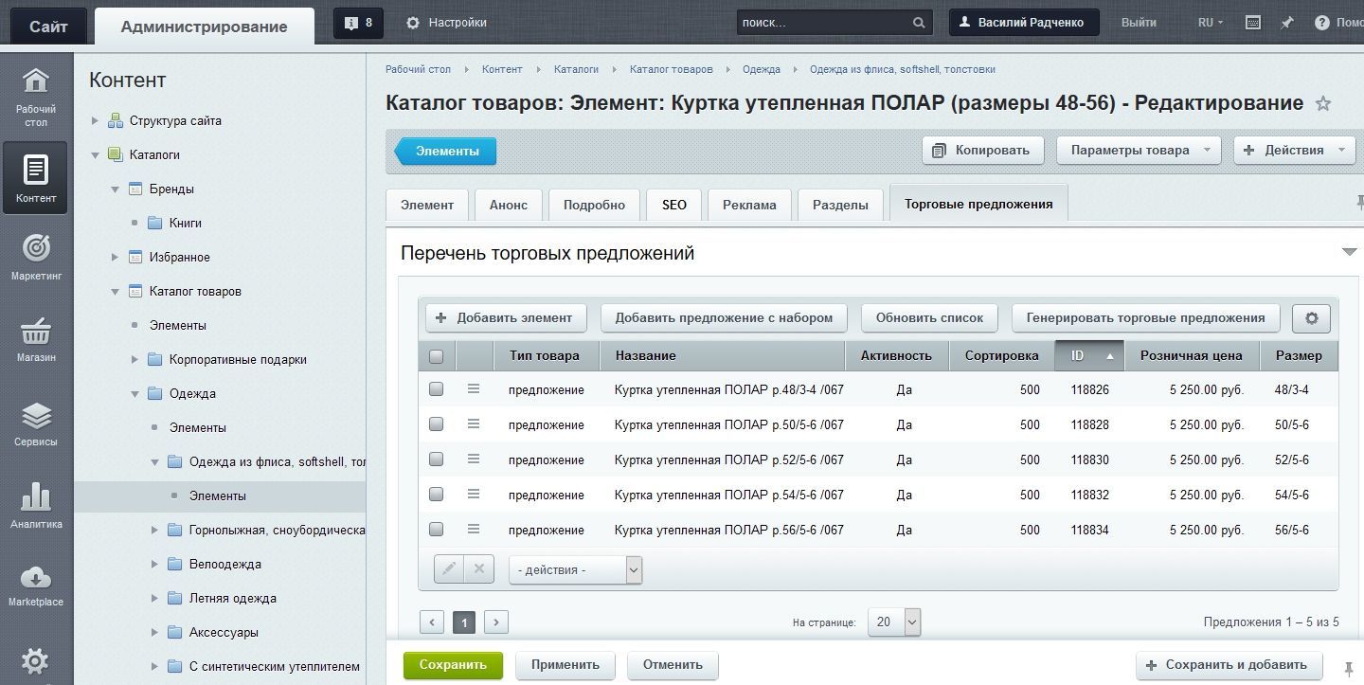Open row menu for ПОЛАР р.52/5-6 offer
This screenshot has height=685, width=1364.
click(x=474, y=460)
